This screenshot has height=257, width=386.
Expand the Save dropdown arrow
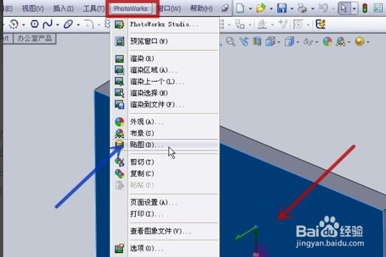pos(291,9)
